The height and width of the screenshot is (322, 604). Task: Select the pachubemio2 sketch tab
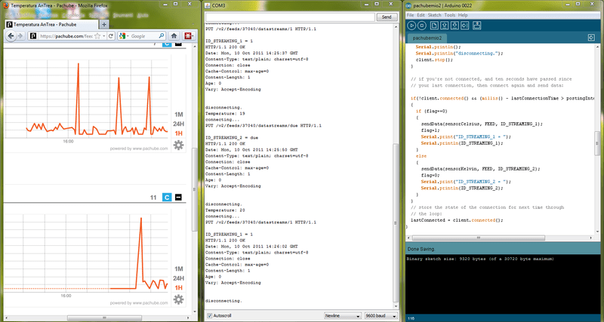click(428, 38)
